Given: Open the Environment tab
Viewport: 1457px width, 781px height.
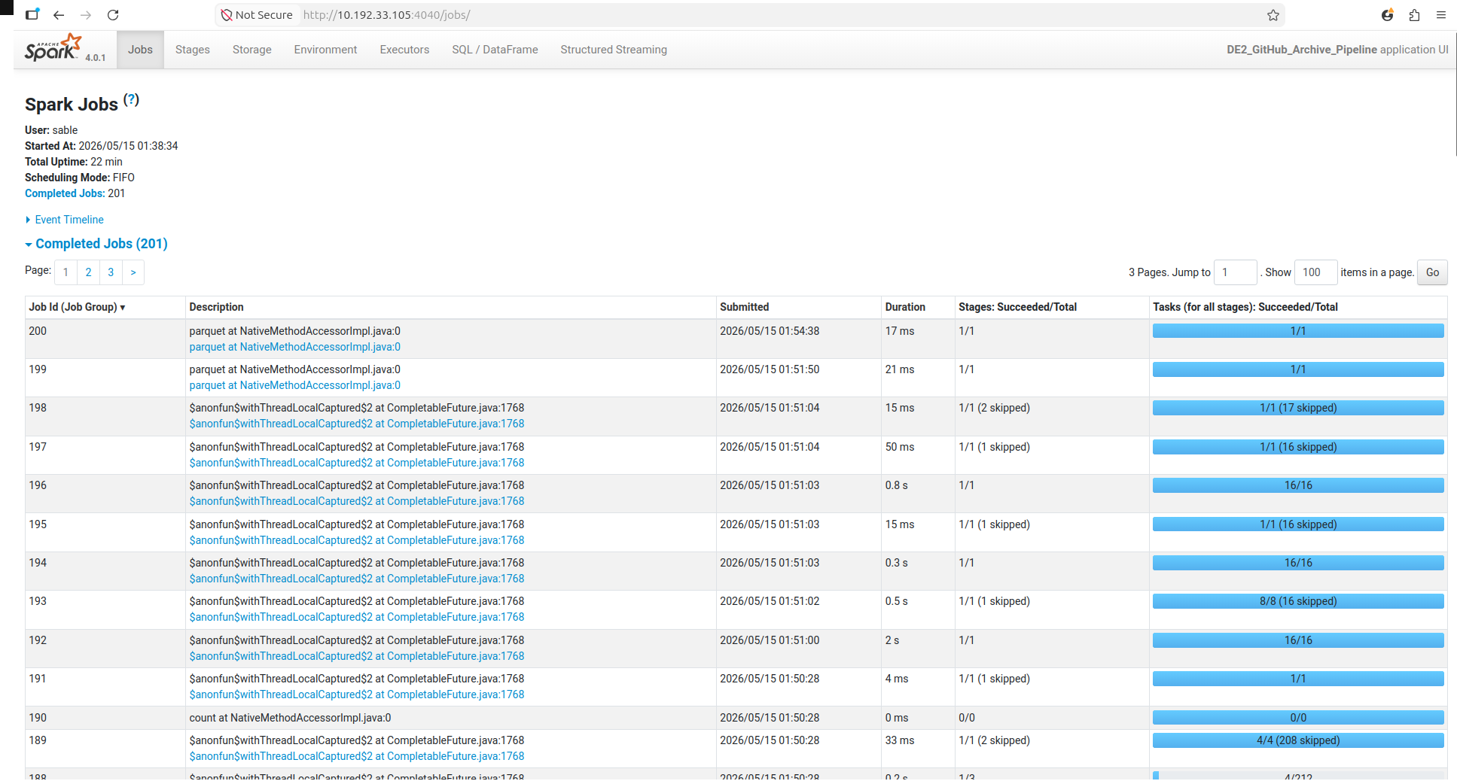Looking at the screenshot, I should click(325, 50).
